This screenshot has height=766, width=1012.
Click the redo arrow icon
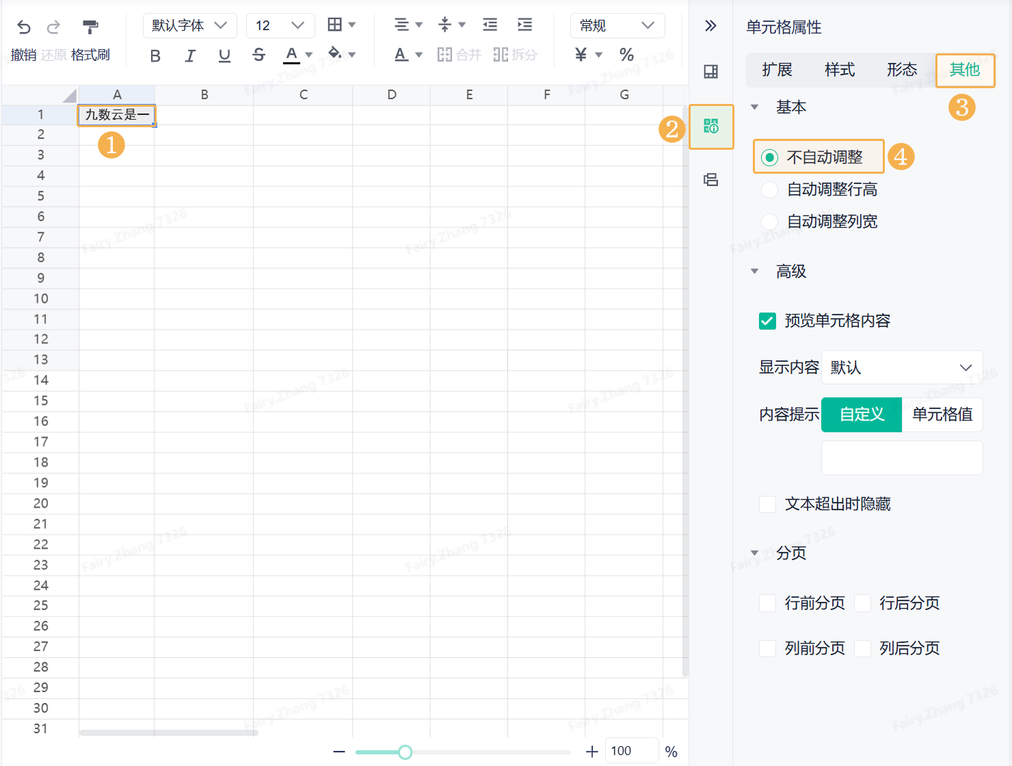53,27
